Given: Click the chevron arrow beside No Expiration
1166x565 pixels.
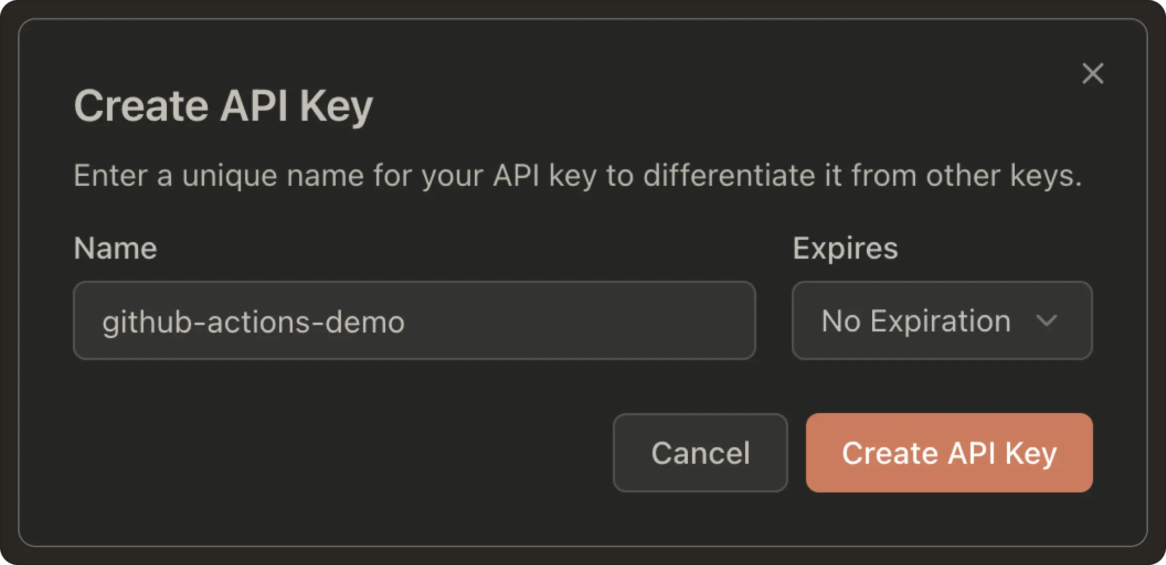Looking at the screenshot, I should 1046,321.
